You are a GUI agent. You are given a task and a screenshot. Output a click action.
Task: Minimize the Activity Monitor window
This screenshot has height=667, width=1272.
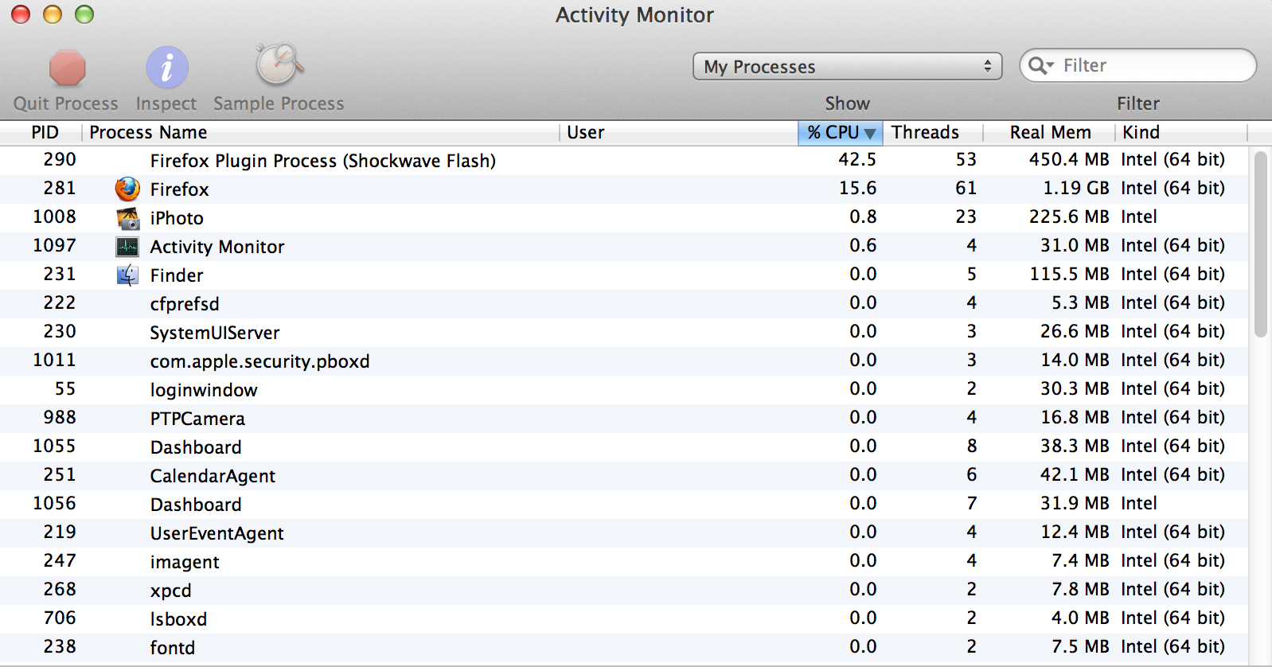[x=53, y=14]
